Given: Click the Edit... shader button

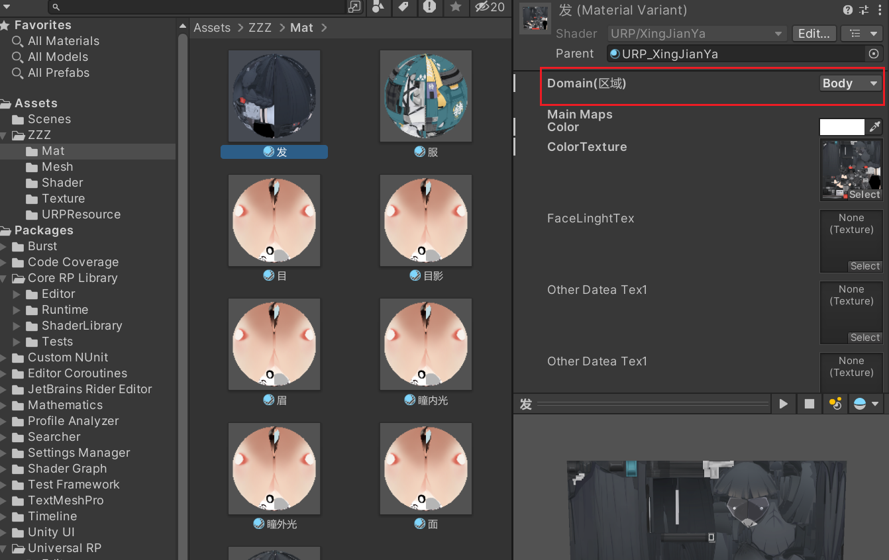Looking at the screenshot, I should (814, 34).
